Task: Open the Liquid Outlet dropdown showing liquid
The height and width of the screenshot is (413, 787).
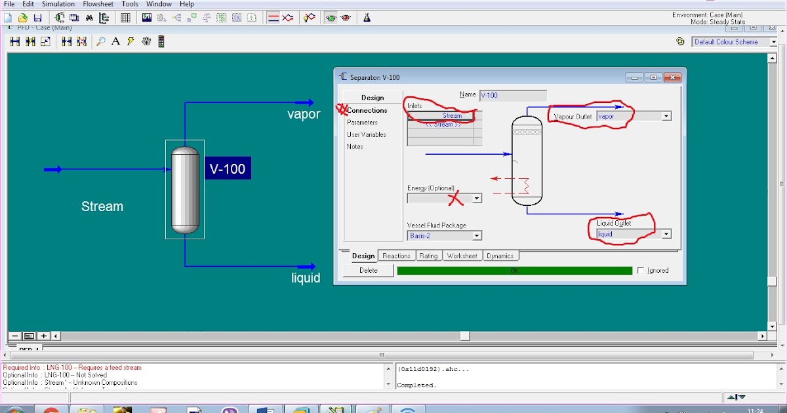Action: pos(666,233)
